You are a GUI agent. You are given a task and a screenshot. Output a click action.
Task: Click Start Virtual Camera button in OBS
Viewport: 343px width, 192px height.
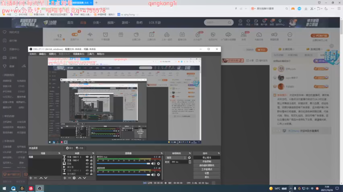pos(207,166)
